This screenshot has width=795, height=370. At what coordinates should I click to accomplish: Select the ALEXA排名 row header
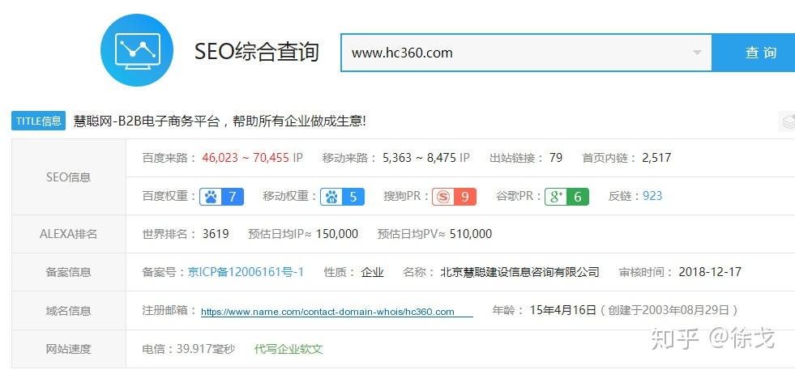coord(68,234)
